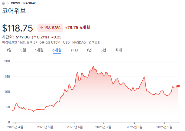Click the 2025년 4월 axis label
Image resolution: width=185 pixels, height=131 pixels.
click(x=15, y=127)
